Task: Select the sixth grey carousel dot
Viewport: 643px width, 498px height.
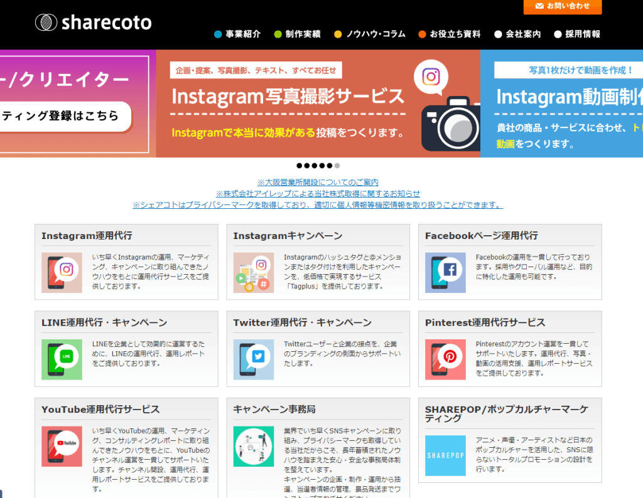Action: point(337,166)
